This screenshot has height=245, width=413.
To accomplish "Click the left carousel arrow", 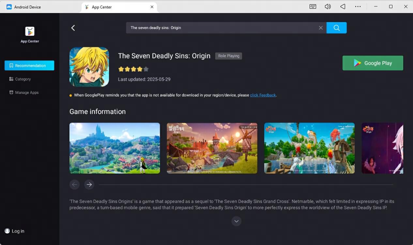I will point(74,184).
